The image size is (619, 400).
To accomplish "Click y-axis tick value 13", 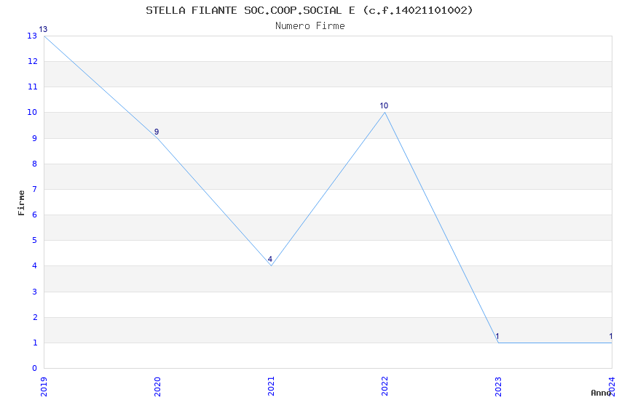I will point(32,36).
